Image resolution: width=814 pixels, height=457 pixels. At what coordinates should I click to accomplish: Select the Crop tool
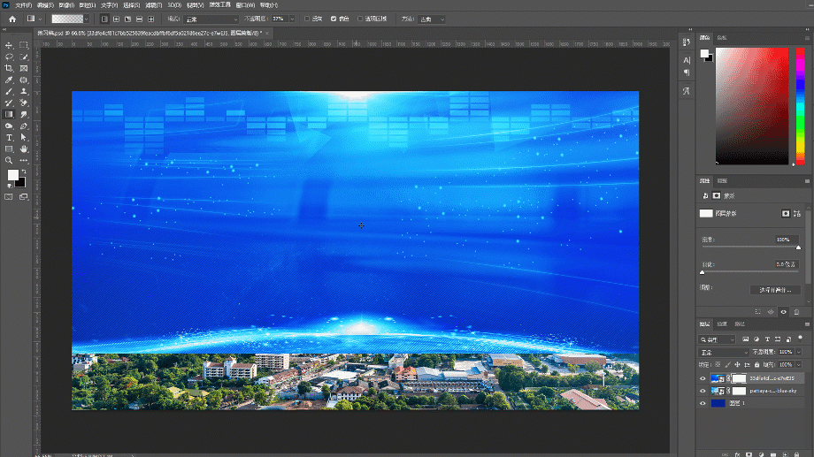(x=9, y=68)
